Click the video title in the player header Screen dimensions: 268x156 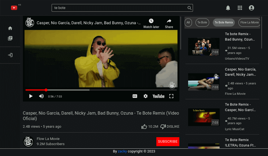[89, 23]
